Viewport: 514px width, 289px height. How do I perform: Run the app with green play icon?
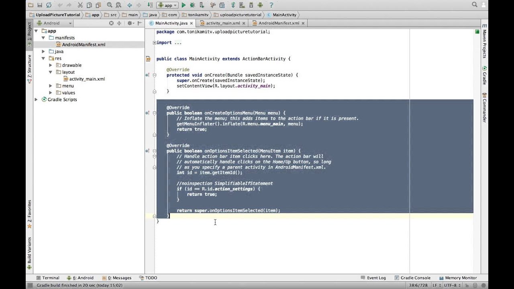point(184,5)
